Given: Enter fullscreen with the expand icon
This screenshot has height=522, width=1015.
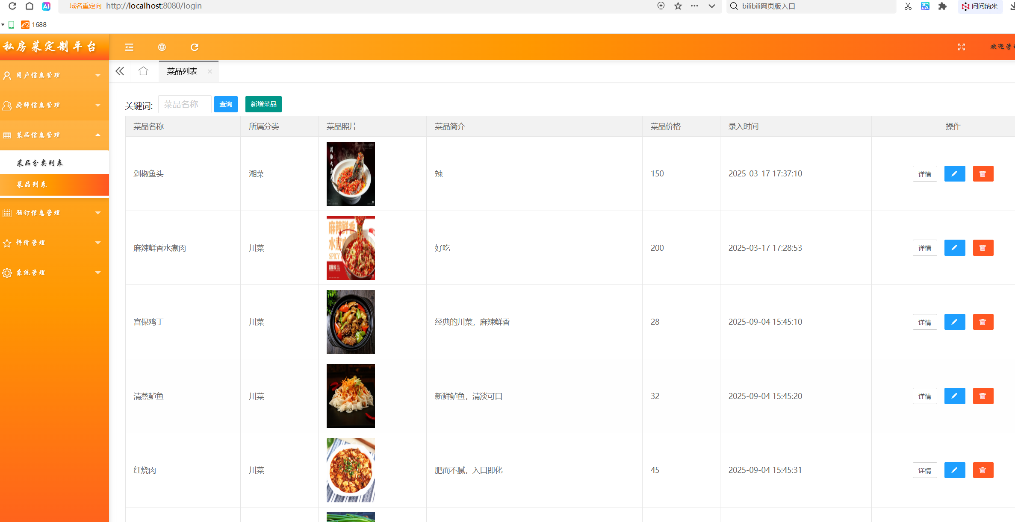Looking at the screenshot, I should click(962, 47).
